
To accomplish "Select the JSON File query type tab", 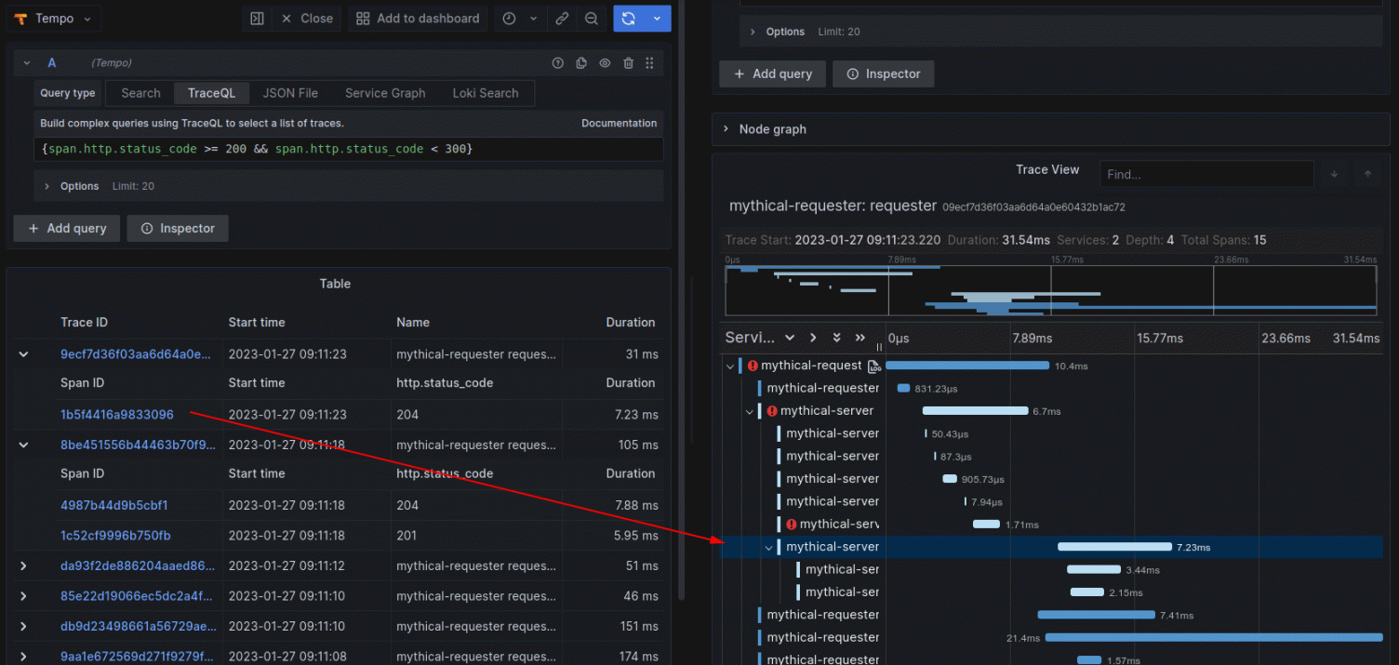I will pos(289,93).
